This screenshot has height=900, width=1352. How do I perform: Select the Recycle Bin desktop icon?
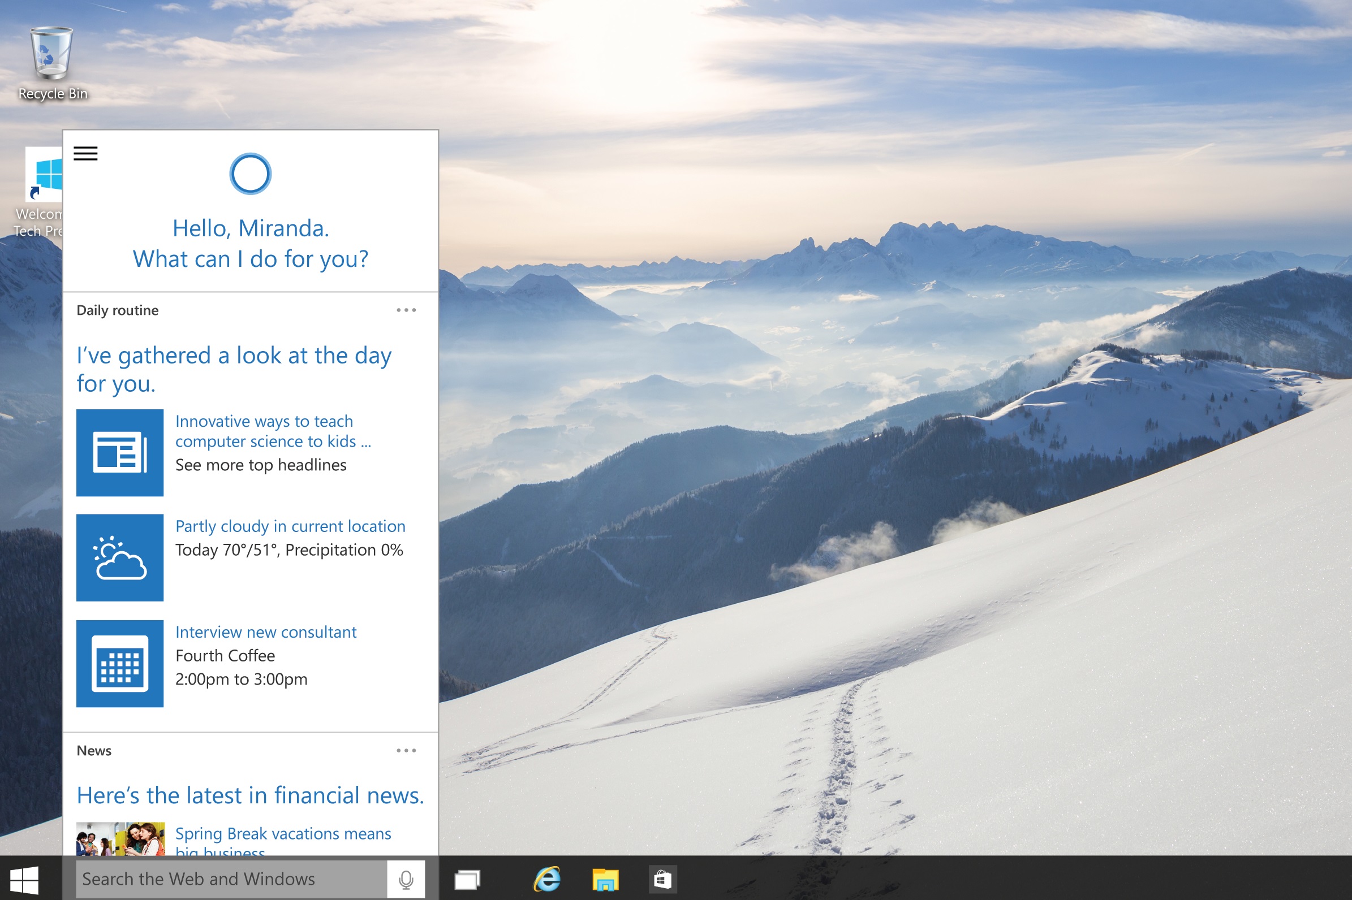tap(52, 64)
